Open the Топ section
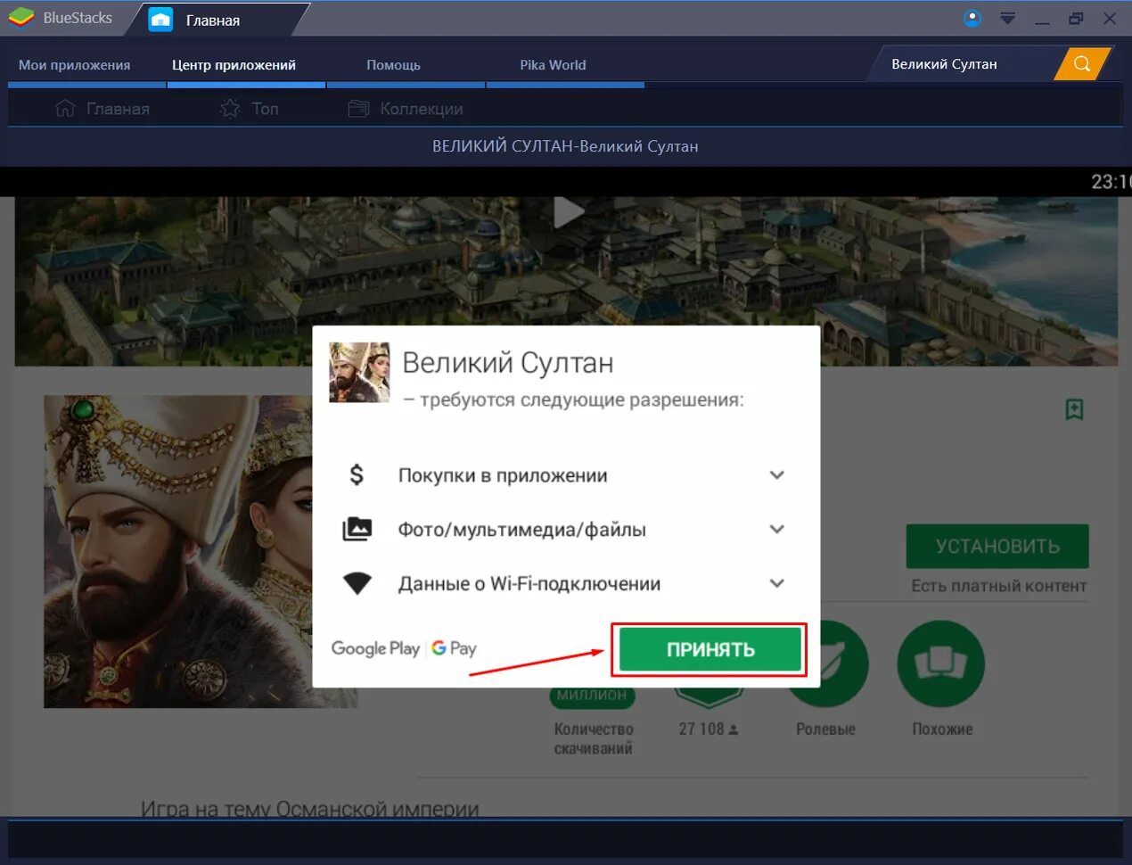 250,109
